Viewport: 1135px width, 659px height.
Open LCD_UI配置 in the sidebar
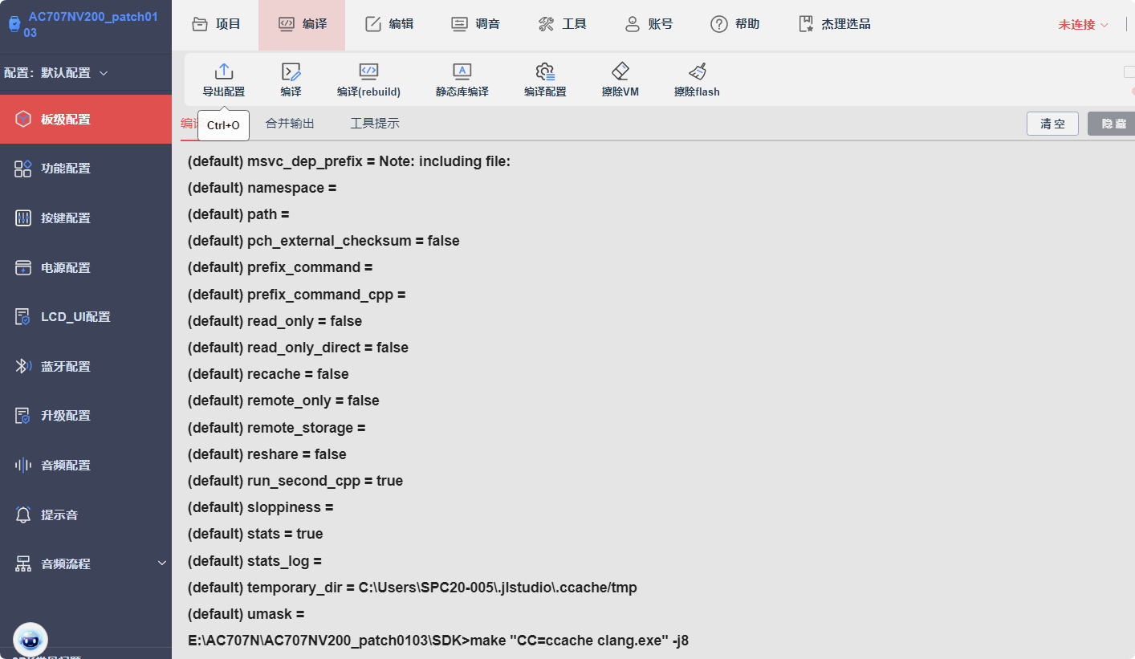coord(86,317)
